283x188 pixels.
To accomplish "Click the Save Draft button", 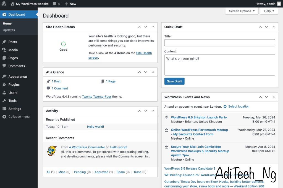I will 174,81.
